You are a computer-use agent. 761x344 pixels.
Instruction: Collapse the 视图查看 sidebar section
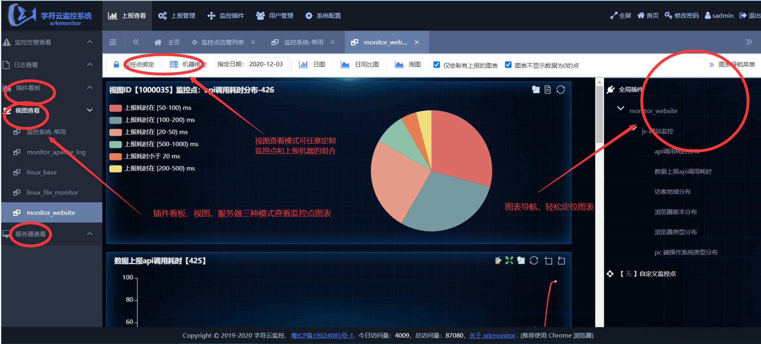[90, 110]
